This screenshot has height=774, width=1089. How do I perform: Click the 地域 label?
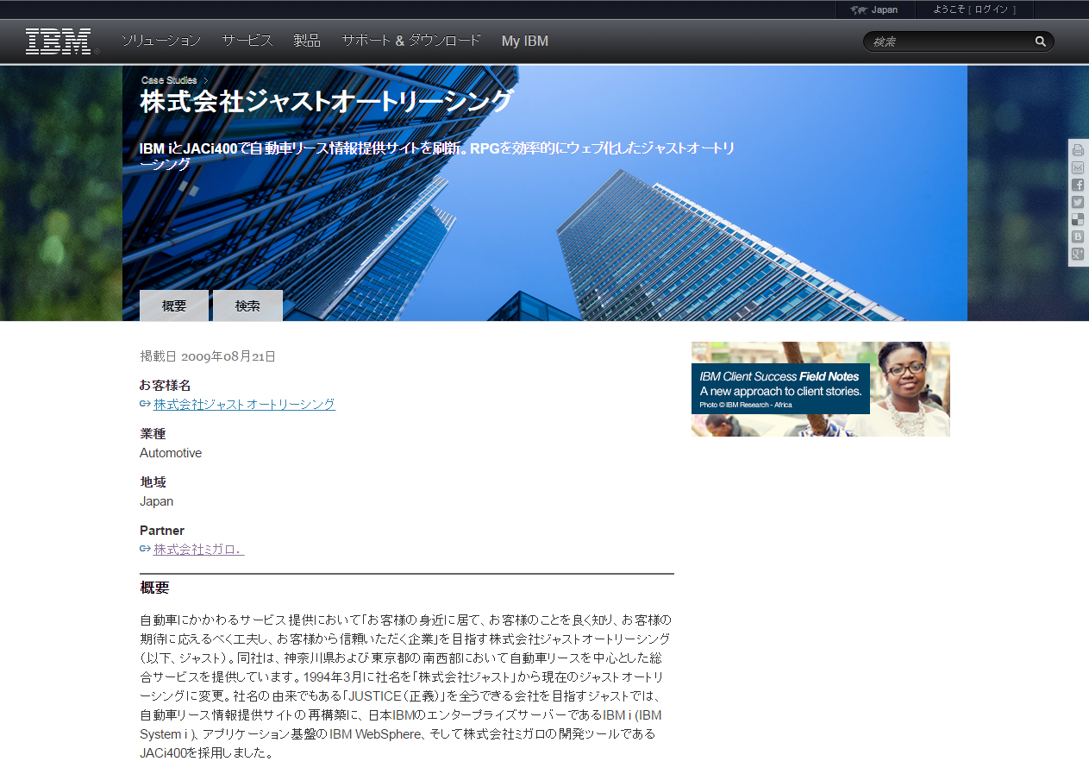pyautogui.click(x=153, y=482)
